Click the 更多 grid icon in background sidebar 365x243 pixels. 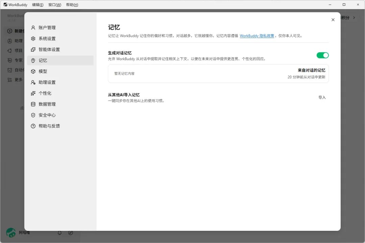coord(9,80)
